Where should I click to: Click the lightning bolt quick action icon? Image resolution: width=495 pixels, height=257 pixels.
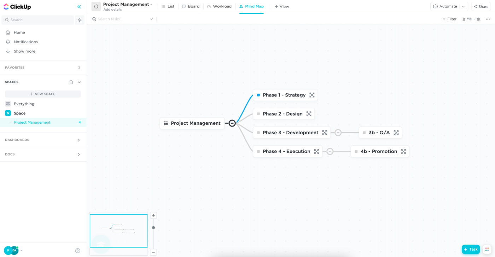[80, 20]
